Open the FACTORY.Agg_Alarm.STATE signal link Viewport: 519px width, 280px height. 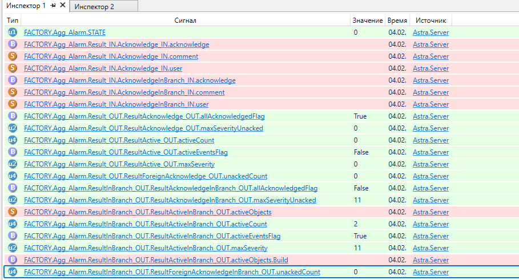point(65,33)
